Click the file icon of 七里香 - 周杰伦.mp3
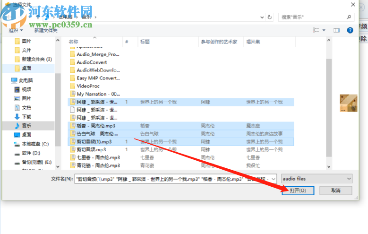The image size is (368, 234). coord(73,157)
